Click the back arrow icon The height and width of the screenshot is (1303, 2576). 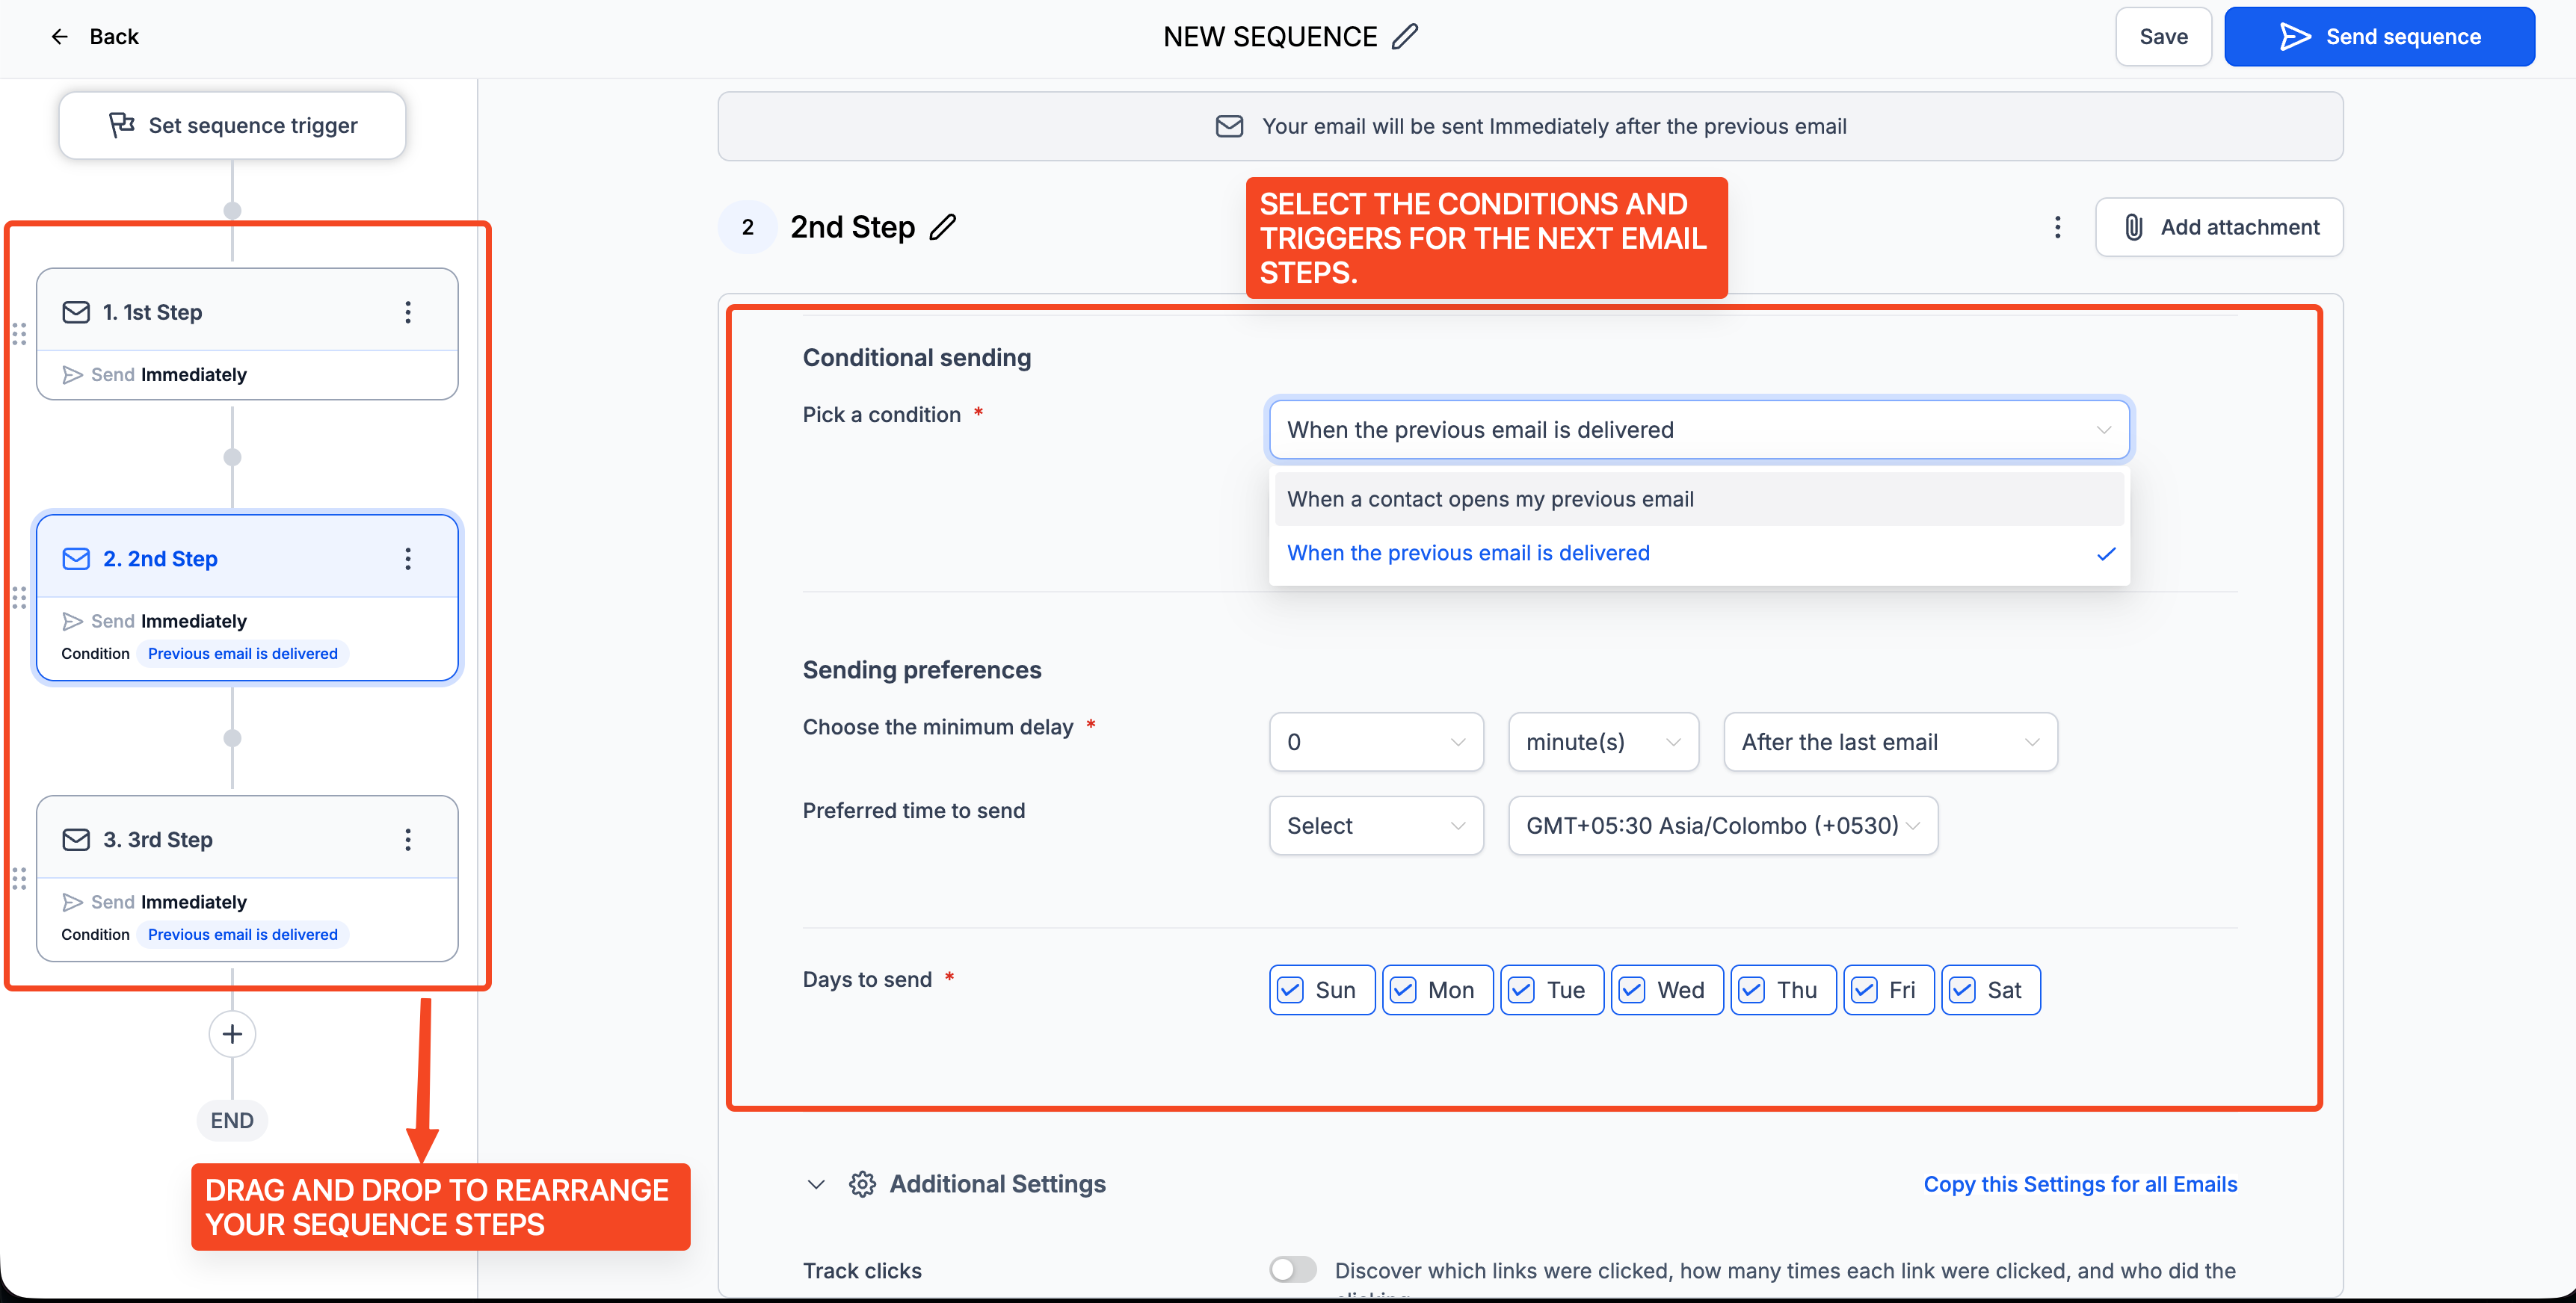[x=60, y=37]
